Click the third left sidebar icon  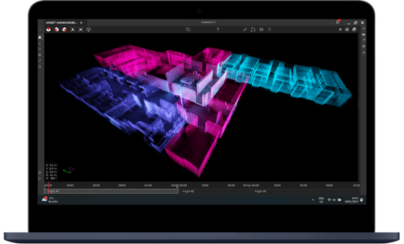tap(40, 49)
